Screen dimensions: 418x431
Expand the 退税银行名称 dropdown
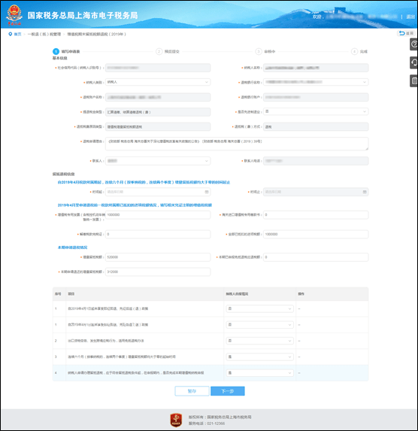click(316, 82)
